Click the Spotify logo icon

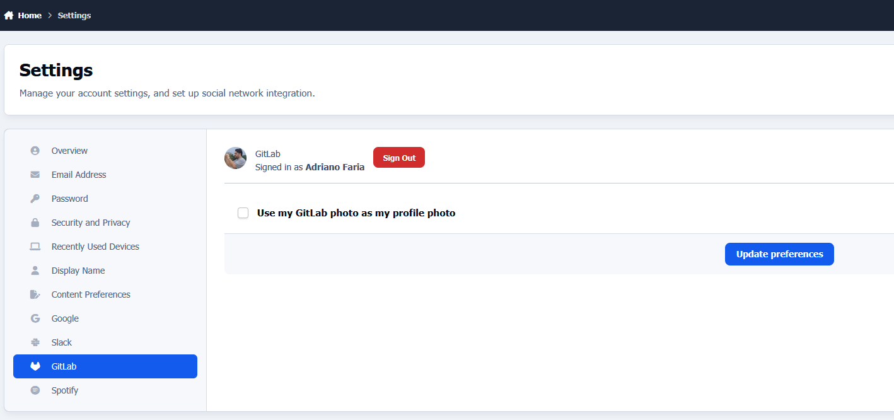click(35, 390)
